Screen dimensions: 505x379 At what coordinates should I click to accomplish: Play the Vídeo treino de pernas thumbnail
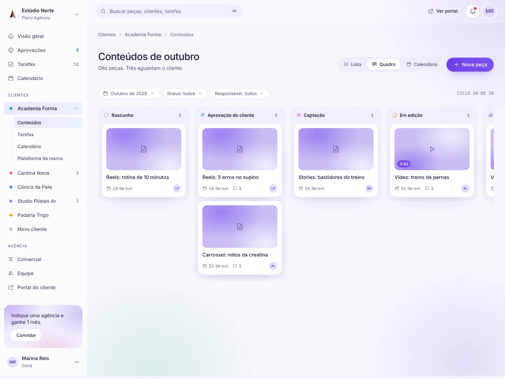[x=432, y=149]
